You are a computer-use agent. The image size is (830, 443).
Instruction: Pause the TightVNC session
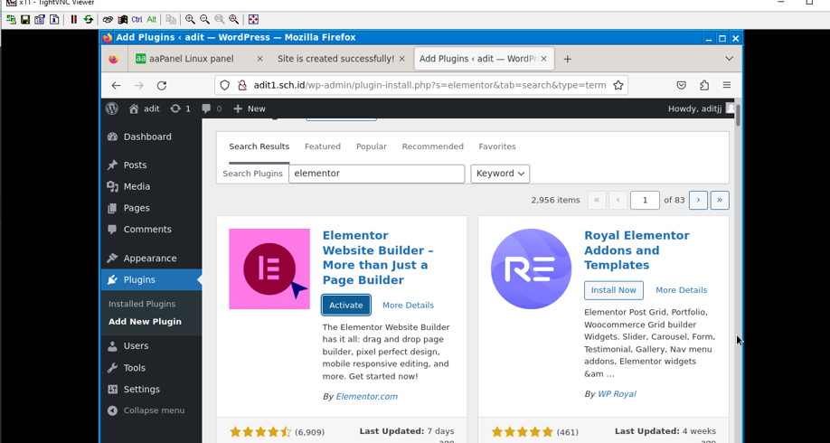coord(73,20)
